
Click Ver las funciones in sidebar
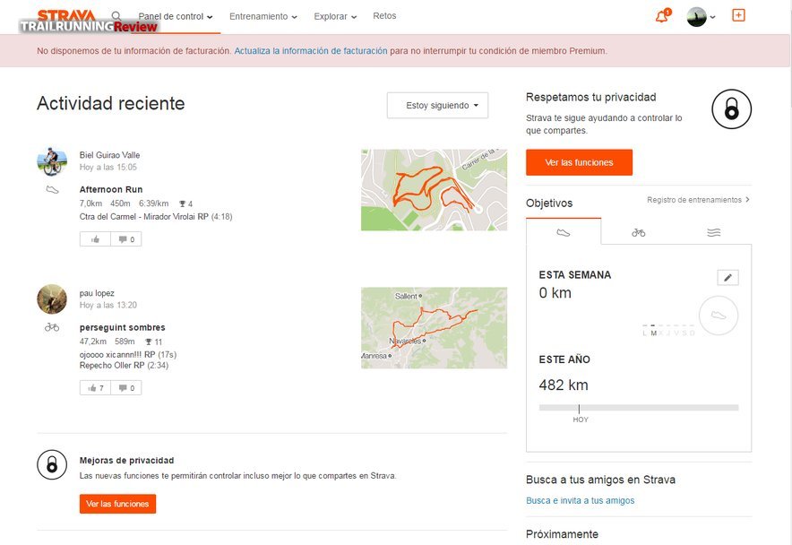(x=579, y=162)
